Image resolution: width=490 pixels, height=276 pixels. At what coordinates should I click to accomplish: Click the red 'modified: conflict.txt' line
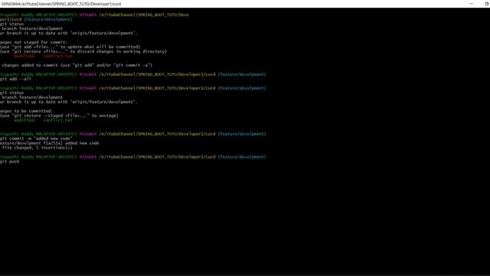tap(43, 56)
